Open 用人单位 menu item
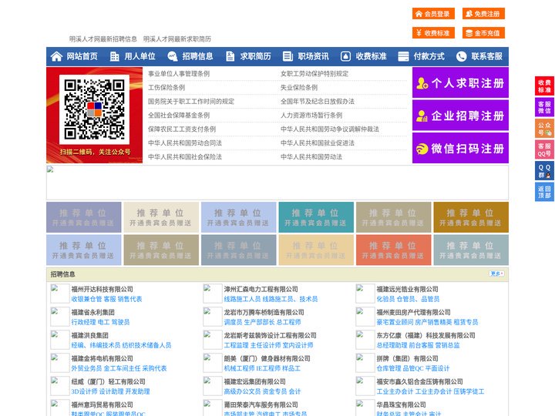 140,56
